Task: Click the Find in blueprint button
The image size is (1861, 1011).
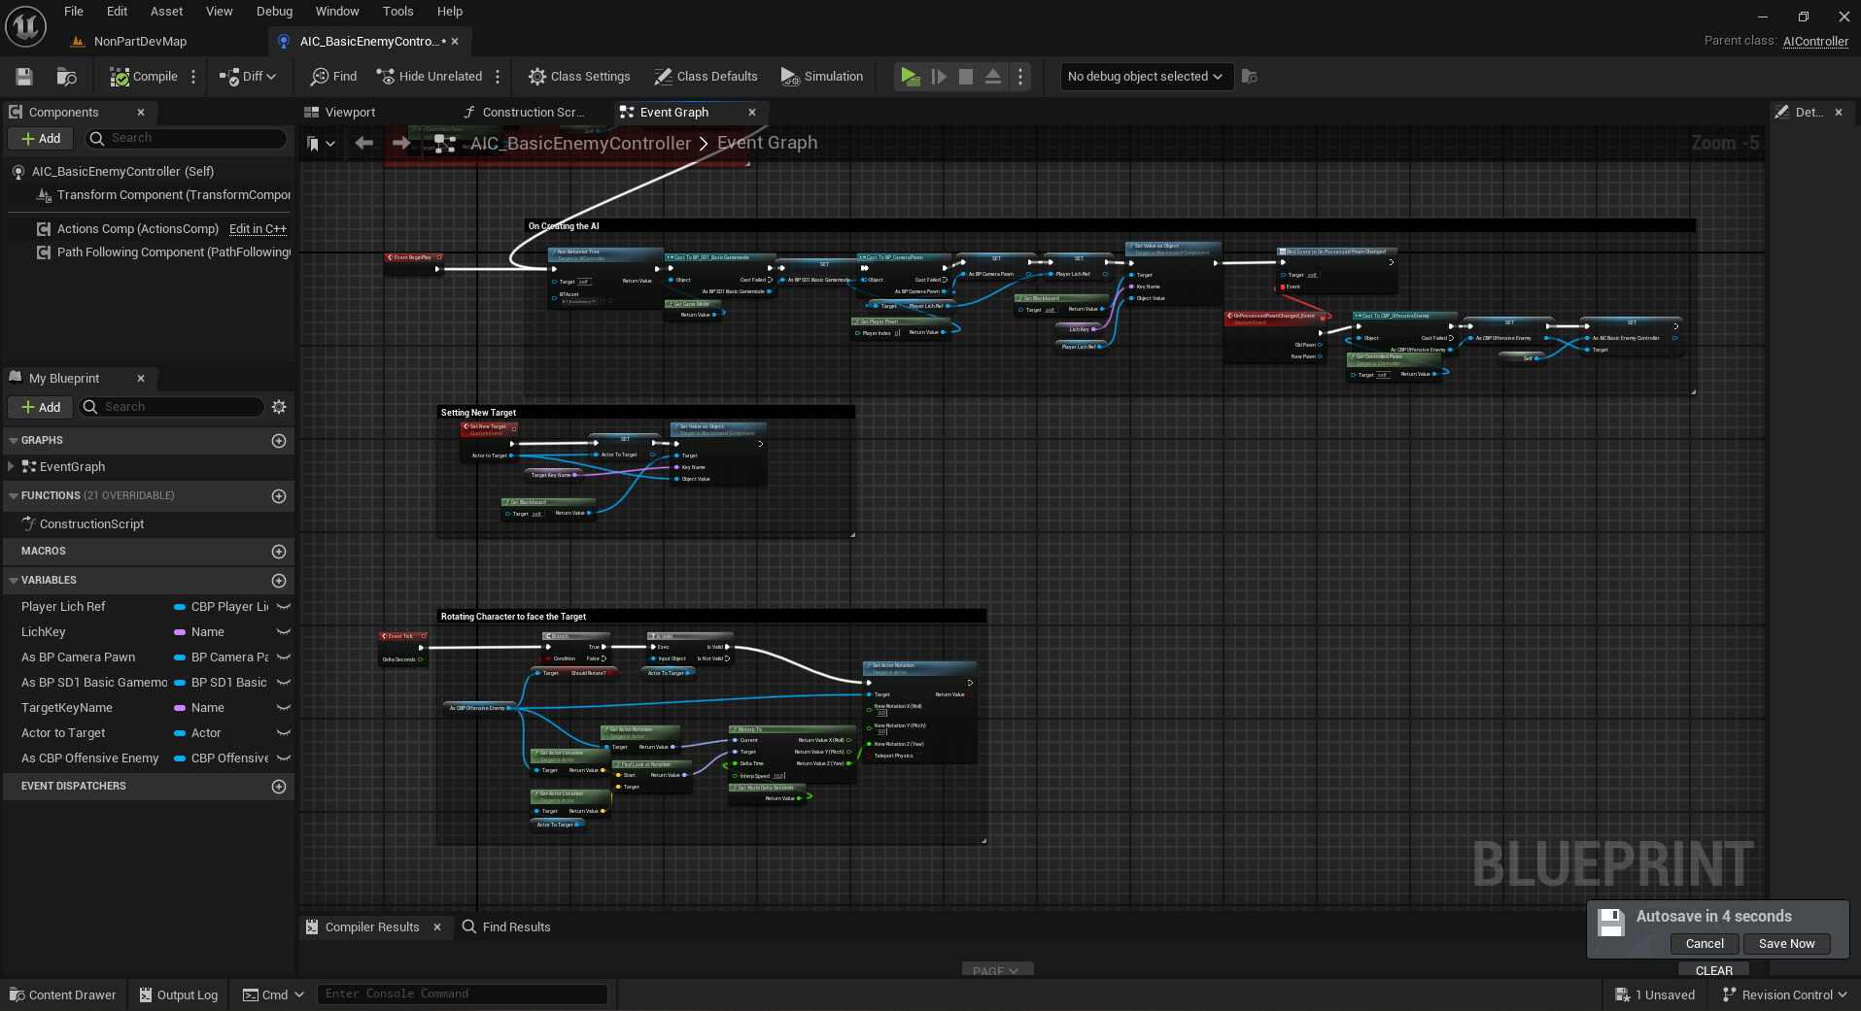Action: [x=333, y=77]
